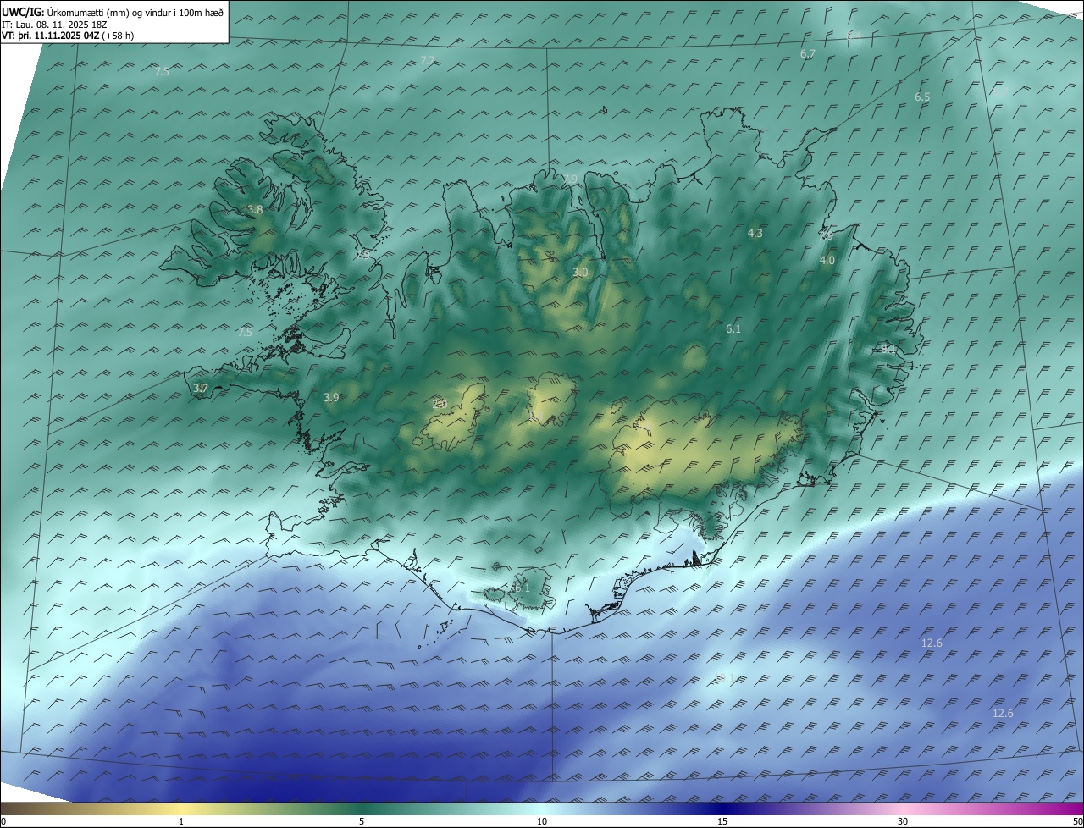Click the darkest navy segment of the colorbar

(722, 809)
